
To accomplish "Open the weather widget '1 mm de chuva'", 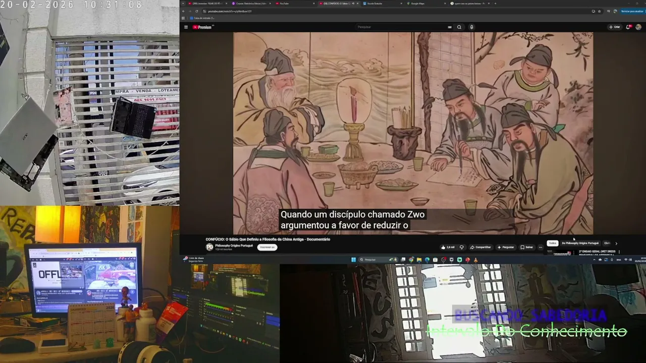I will [x=193, y=260].
